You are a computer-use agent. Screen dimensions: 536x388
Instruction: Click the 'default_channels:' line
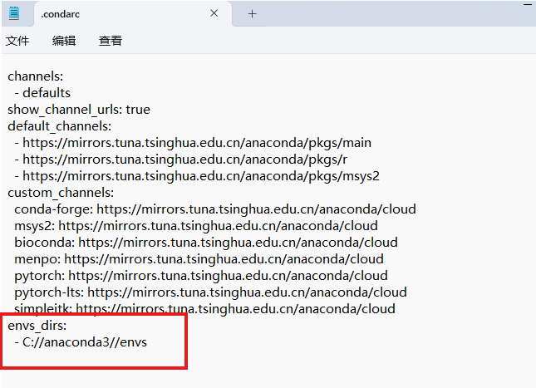(x=60, y=126)
